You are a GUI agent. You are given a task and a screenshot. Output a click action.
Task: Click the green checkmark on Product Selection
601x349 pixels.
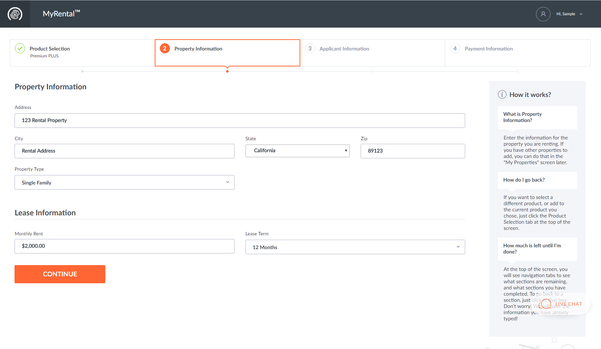(20, 48)
